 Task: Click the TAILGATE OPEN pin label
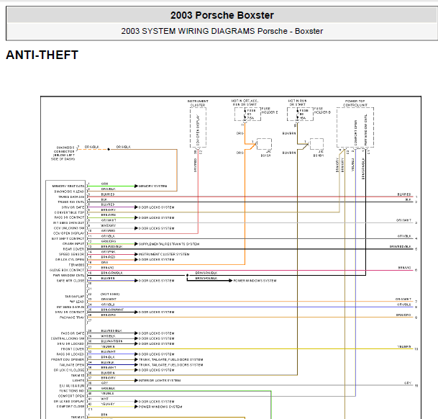(72, 365)
